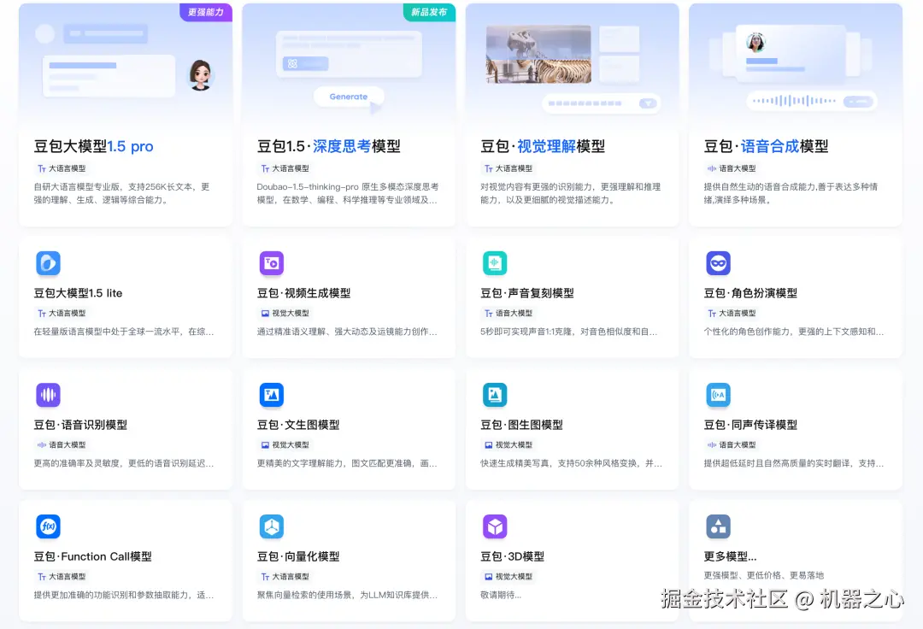The height and width of the screenshot is (629, 923).
Task: Open 豆包·视觉理解模型 title
Action: [543, 146]
